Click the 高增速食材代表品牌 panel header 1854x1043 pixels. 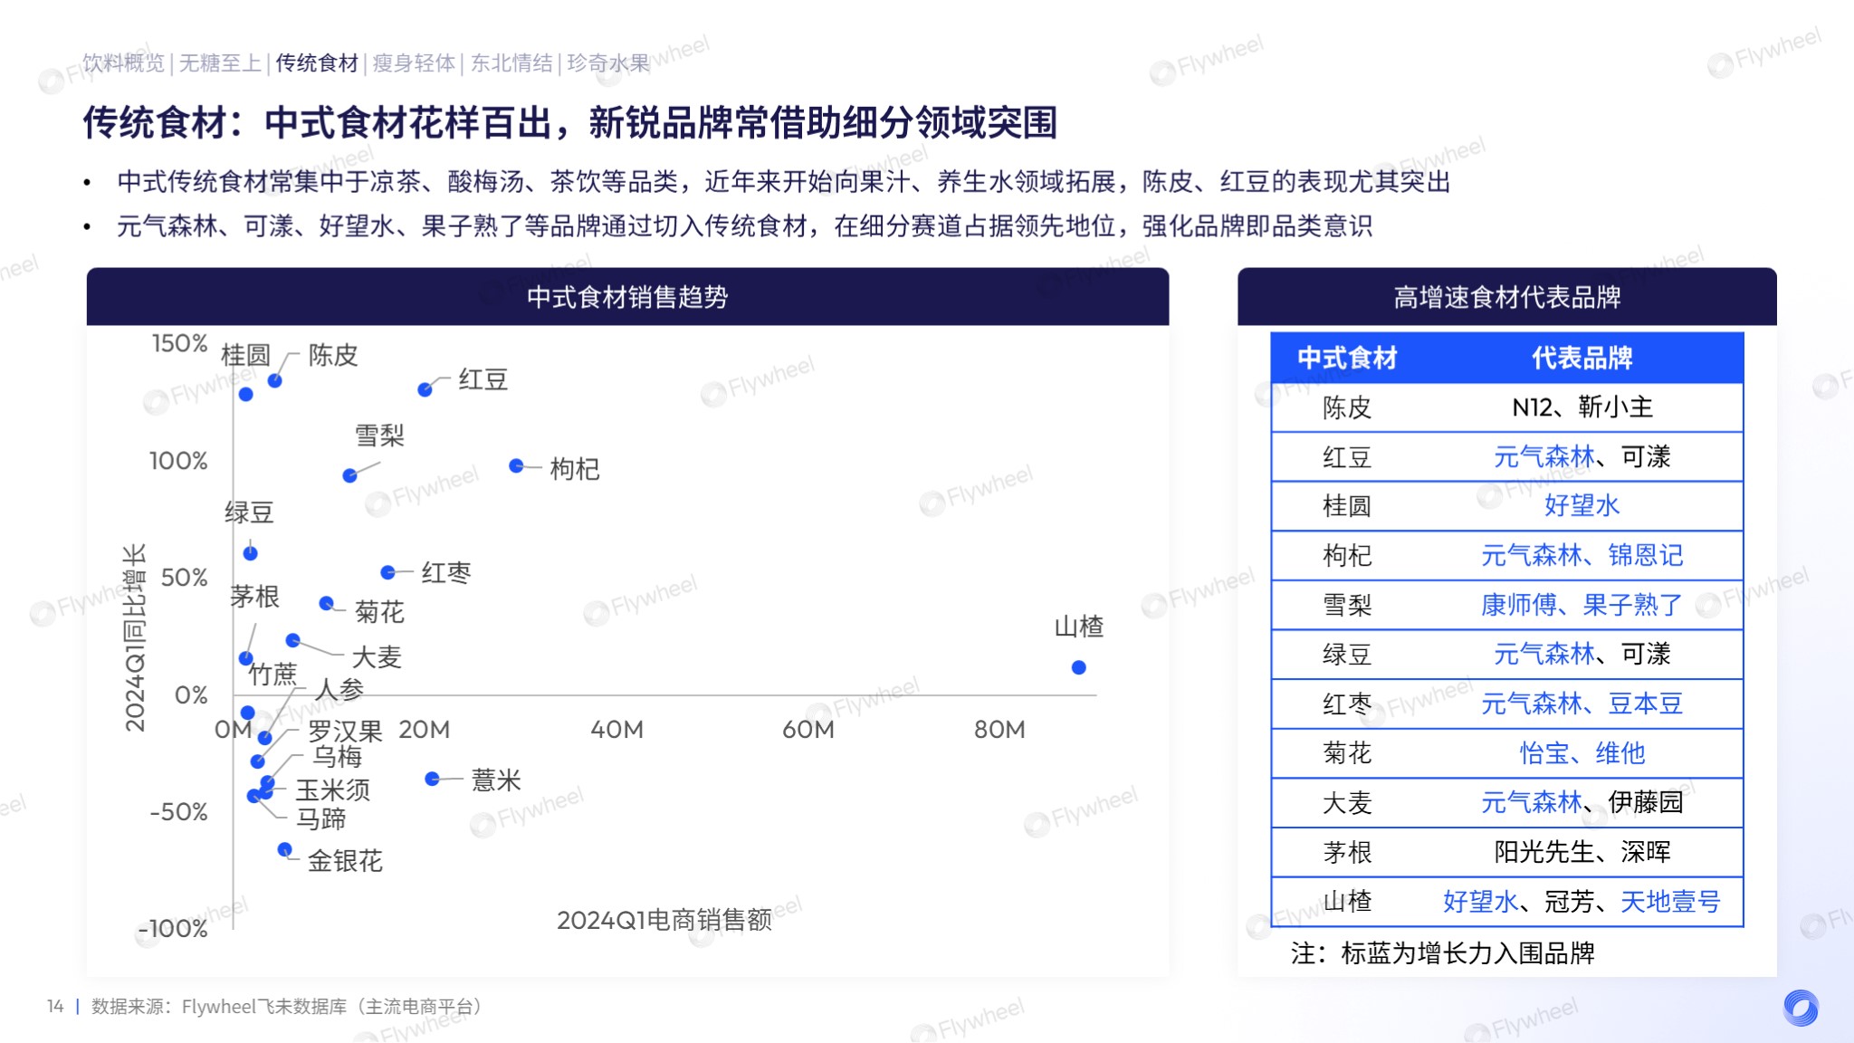pos(1506,297)
